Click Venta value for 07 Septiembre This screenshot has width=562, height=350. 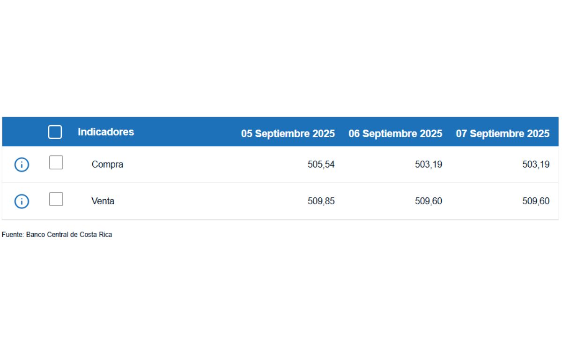tap(536, 201)
